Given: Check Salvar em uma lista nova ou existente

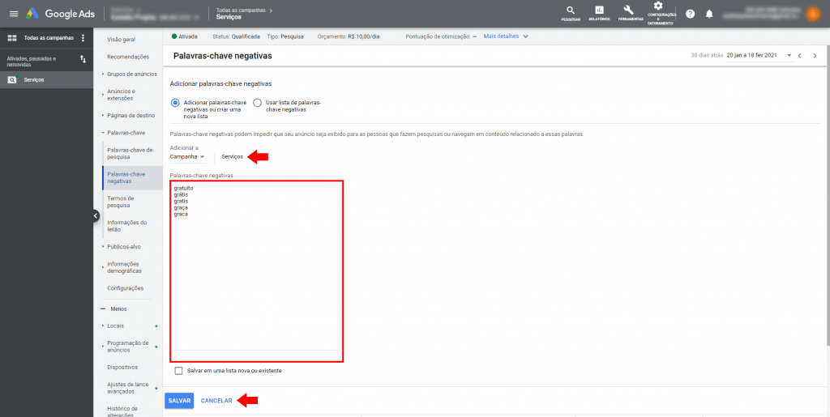Looking at the screenshot, I should [178, 371].
